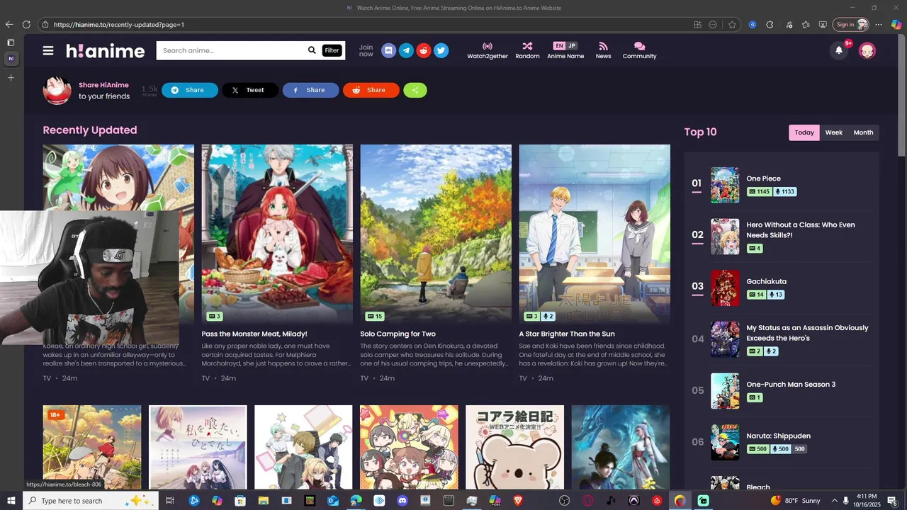Open Naruto: Shippuden in Top 10

(x=778, y=436)
